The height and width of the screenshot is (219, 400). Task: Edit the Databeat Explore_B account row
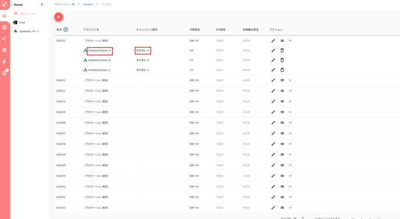click(x=273, y=60)
